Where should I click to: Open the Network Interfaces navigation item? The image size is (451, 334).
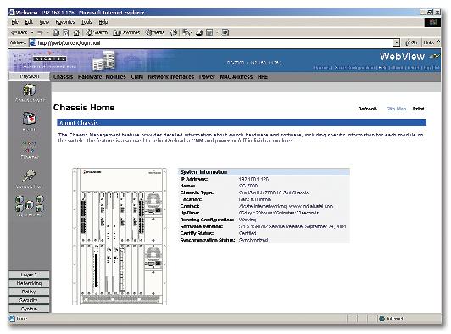coord(171,77)
